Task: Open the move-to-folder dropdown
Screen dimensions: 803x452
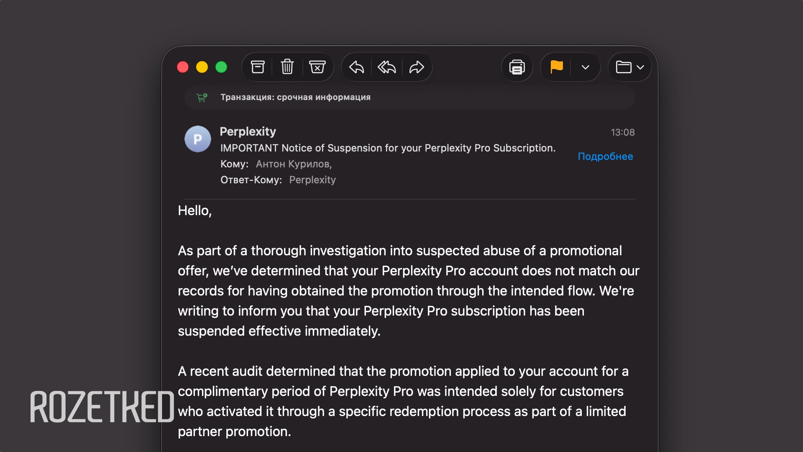Action: [629, 67]
